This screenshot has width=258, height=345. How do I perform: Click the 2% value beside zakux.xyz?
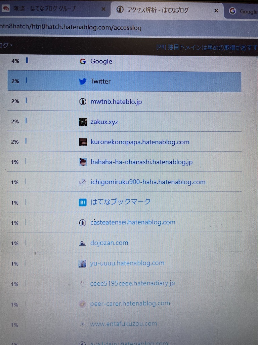point(15,121)
